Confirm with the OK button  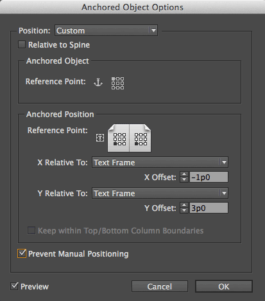(224, 286)
